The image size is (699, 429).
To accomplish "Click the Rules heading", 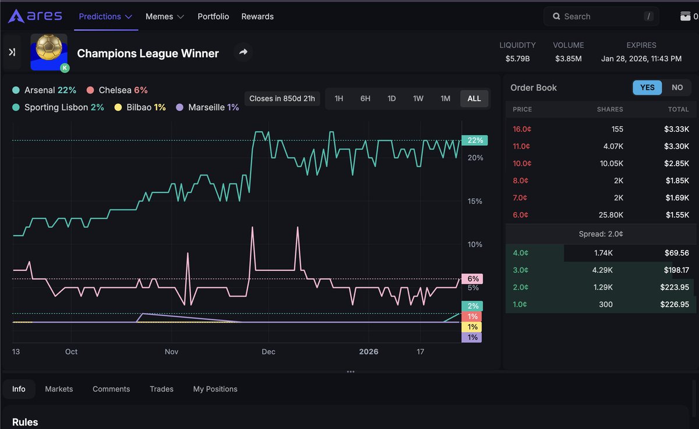I will (x=25, y=422).
